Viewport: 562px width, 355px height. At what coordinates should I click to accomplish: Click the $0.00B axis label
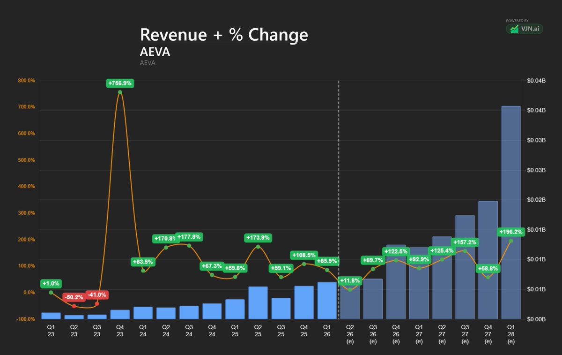[x=536, y=319]
